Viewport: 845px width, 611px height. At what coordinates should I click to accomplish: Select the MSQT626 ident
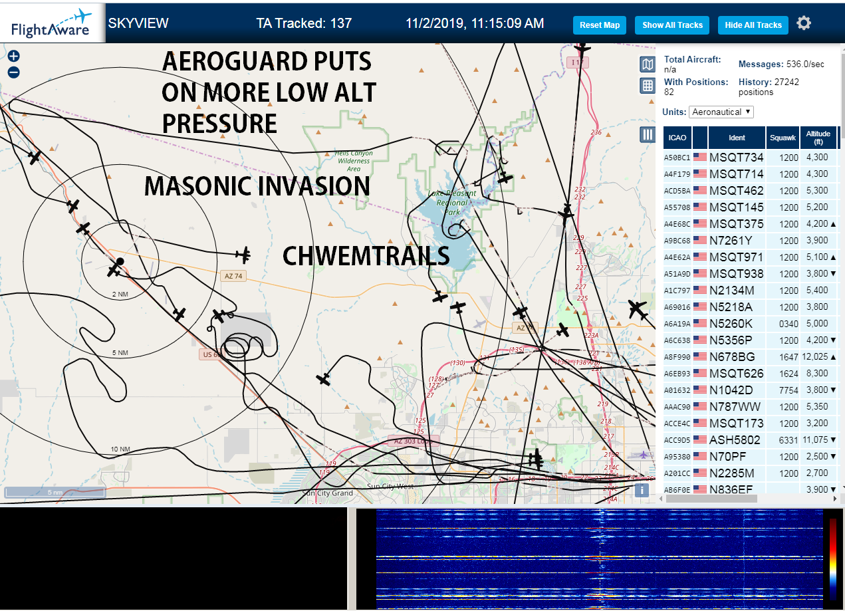click(x=737, y=374)
